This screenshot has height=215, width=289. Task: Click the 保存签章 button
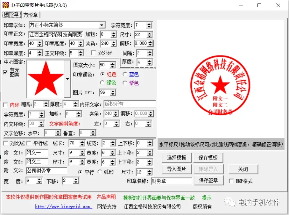click(x=208, y=180)
